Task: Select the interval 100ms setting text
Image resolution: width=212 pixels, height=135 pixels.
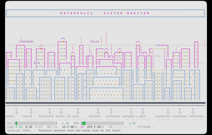Action: (19, 130)
